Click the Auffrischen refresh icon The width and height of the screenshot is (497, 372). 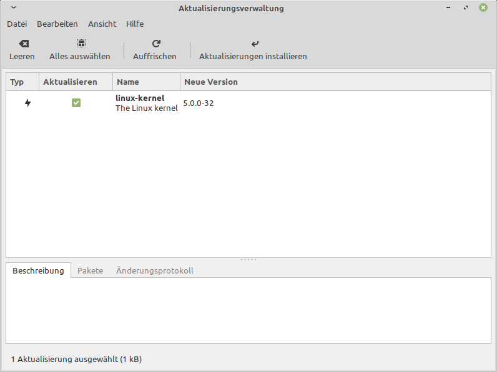pyautogui.click(x=156, y=44)
